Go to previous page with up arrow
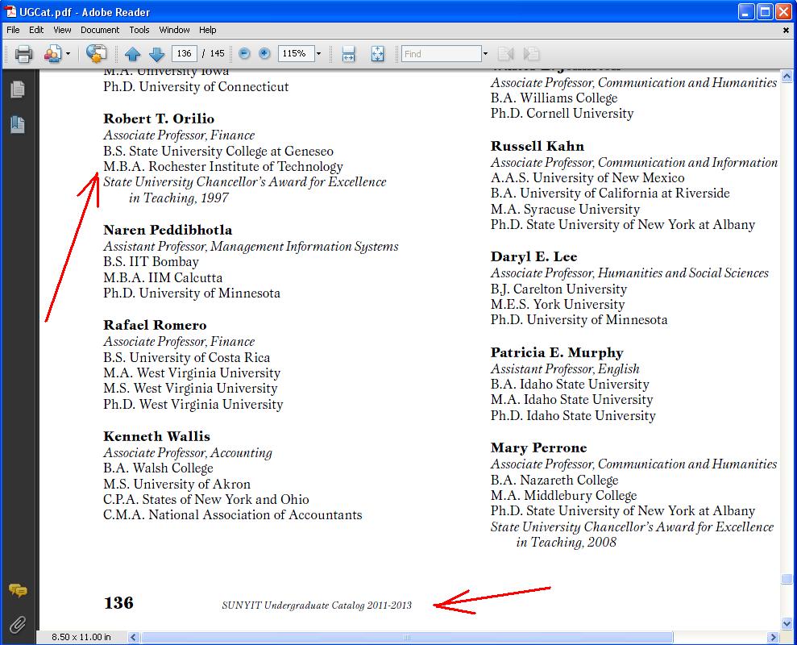 click(133, 54)
